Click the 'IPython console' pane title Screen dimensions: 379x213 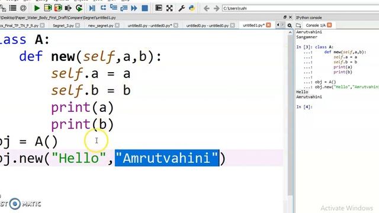(309, 18)
